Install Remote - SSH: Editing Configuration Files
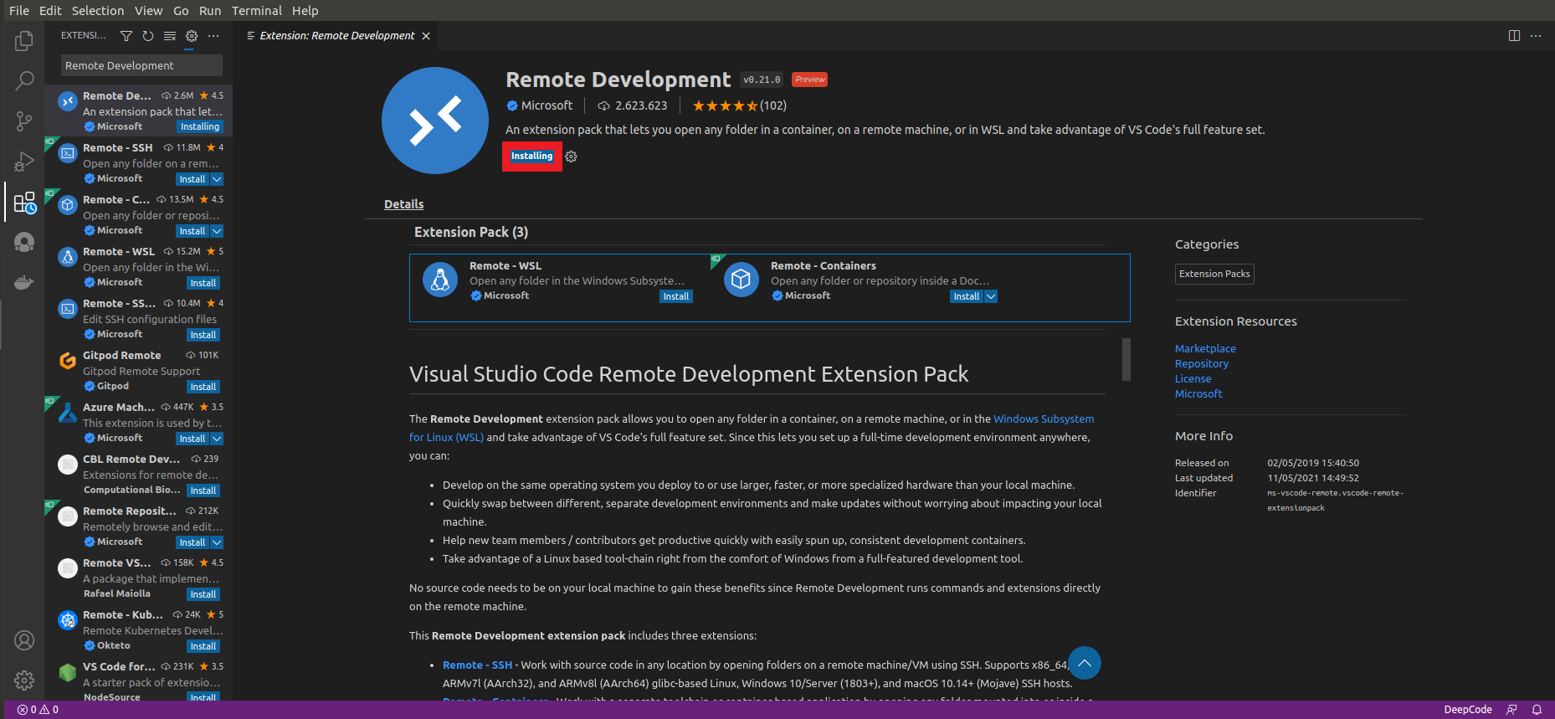1555x719 pixels. (203, 335)
